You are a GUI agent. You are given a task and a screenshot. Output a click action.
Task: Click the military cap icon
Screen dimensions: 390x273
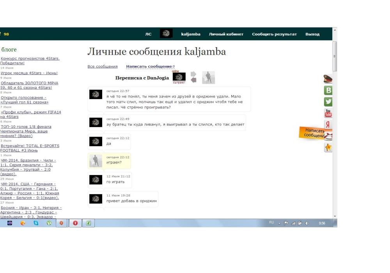(328, 79)
